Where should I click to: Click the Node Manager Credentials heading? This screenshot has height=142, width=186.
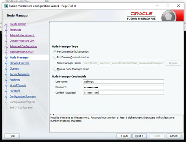tap(69, 76)
